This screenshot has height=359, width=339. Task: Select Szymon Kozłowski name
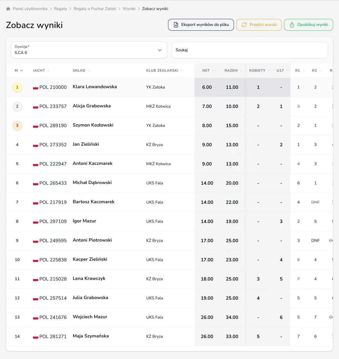pos(93,125)
